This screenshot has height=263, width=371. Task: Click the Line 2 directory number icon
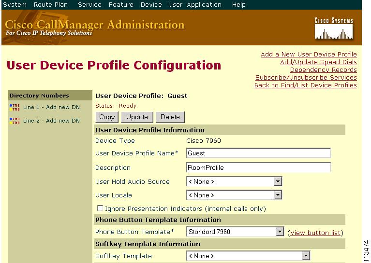[x=15, y=121]
